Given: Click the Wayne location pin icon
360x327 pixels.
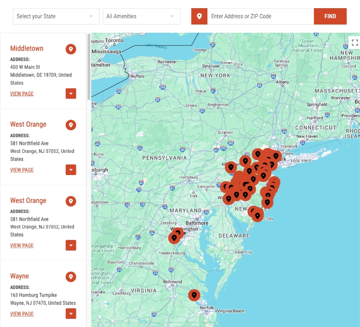Looking at the screenshot, I should pyautogui.click(x=71, y=277).
